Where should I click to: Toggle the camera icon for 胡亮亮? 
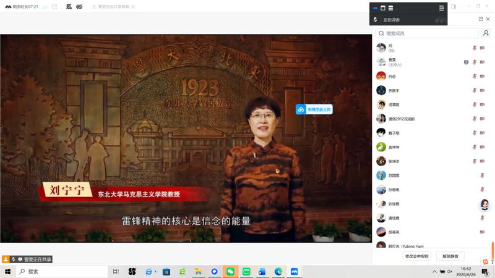482,232
